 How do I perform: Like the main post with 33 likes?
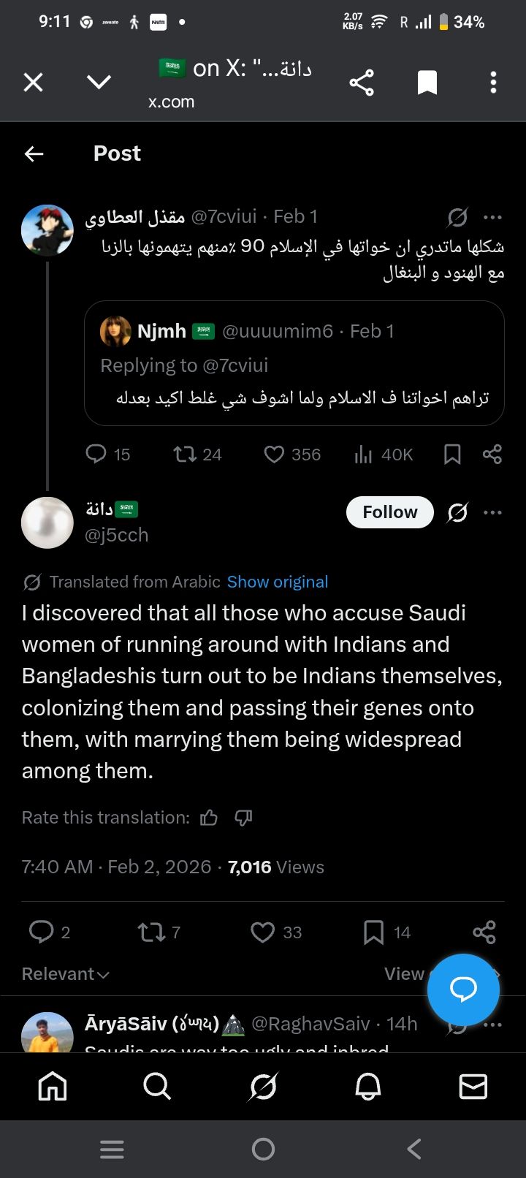(x=262, y=932)
